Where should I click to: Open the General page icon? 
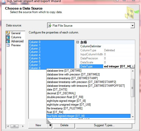tap(8, 33)
